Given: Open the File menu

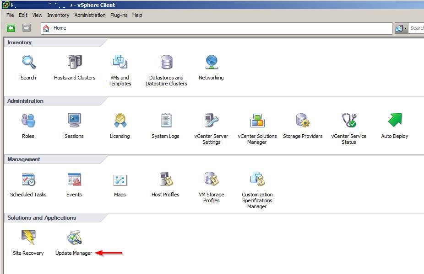Looking at the screenshot, I should [10, 15].
